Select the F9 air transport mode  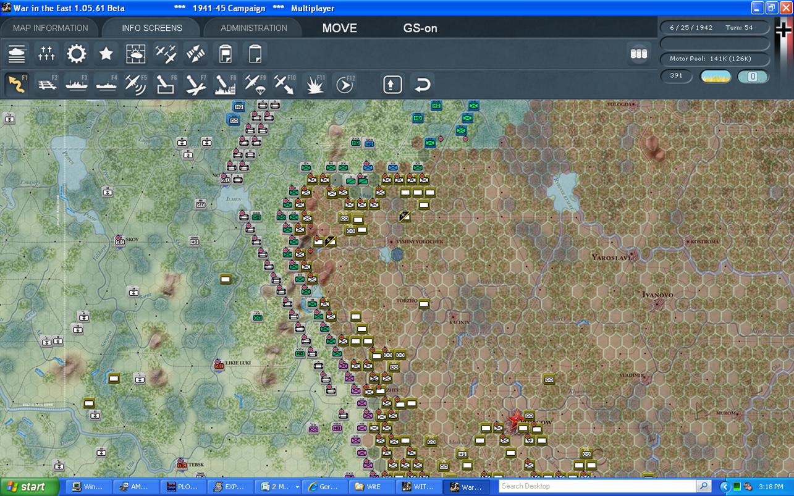(x=255, y=84)
